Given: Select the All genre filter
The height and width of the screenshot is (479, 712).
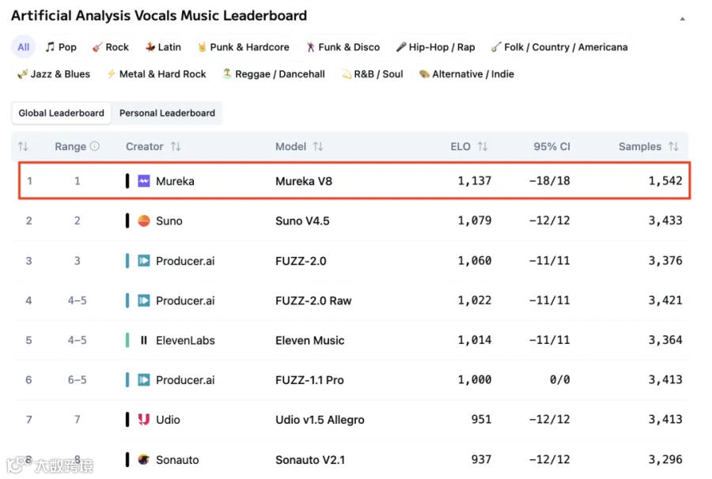Looking at the screenshot, I should pos(24,47).
